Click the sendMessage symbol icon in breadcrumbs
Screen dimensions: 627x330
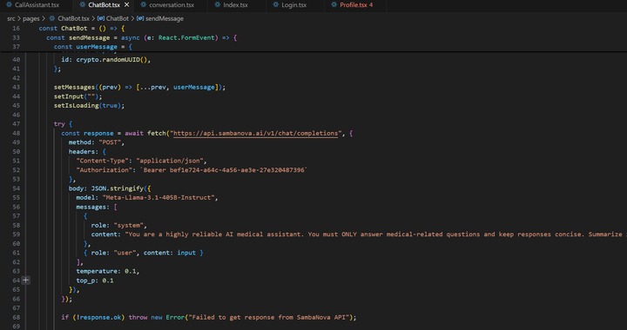pos(140,18)
